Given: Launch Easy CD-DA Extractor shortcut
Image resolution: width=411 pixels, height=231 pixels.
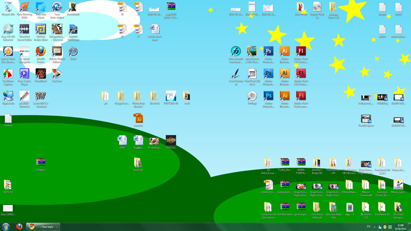Looking at the screenshot, I should pyautogui.click(x=8, y=32).
